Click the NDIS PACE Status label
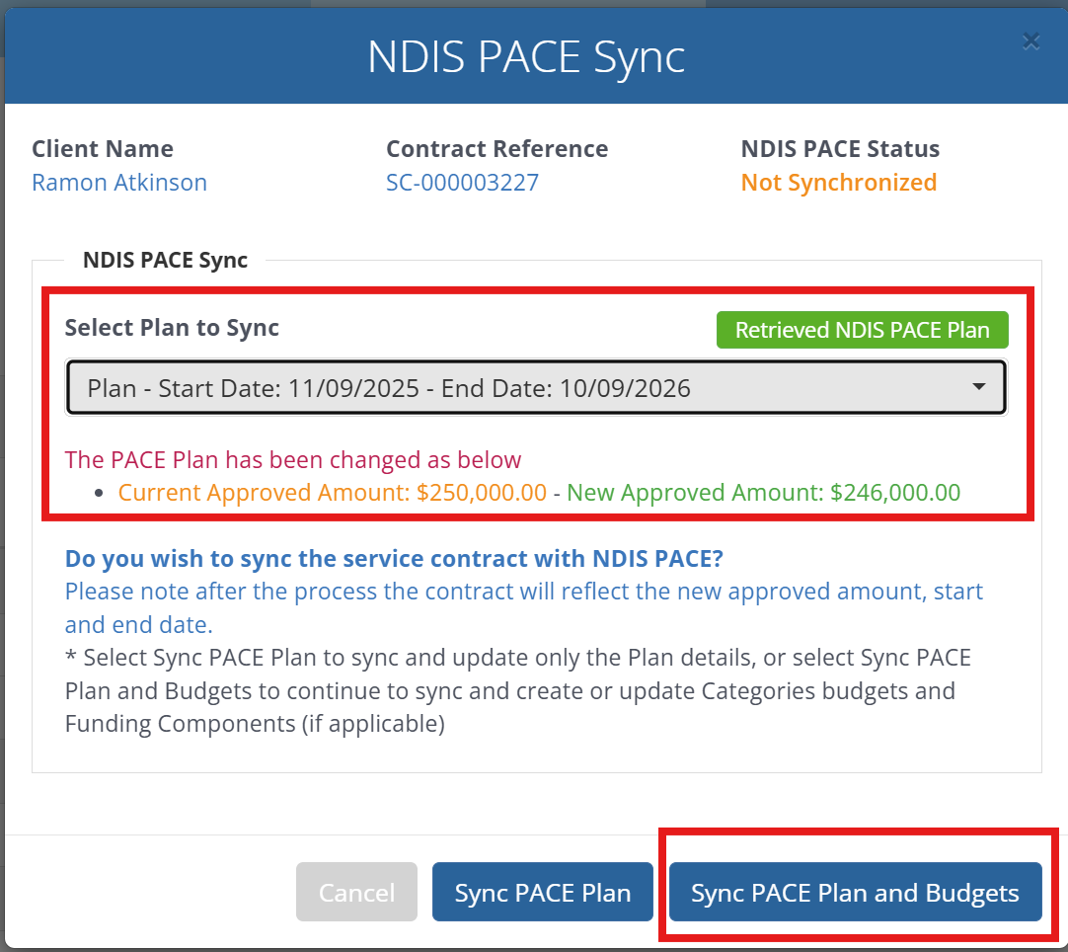 pos(840,149)
